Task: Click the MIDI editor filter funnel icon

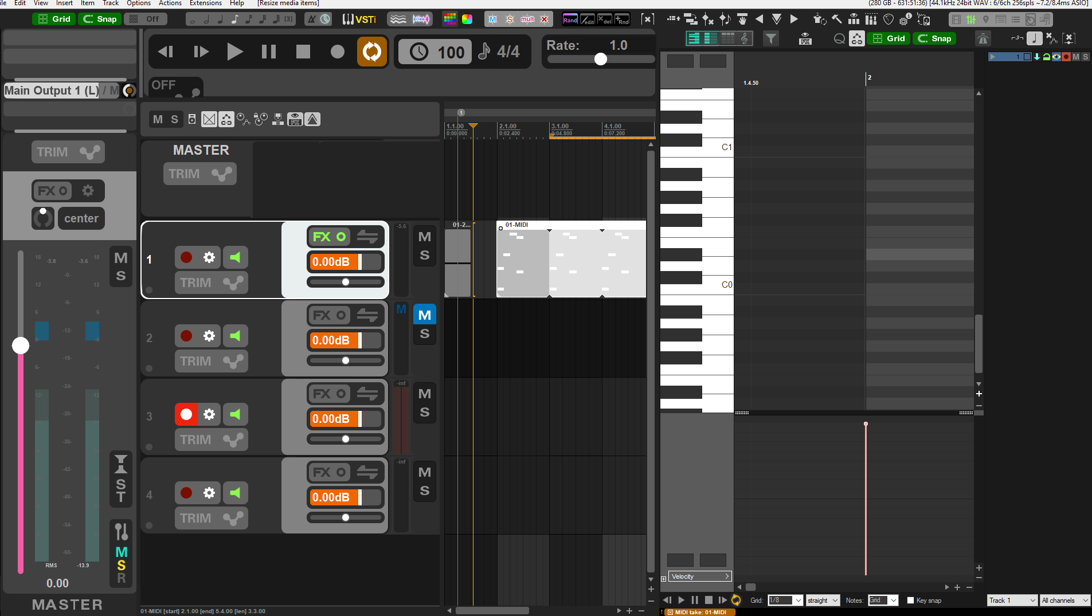Action: [771, 38]
